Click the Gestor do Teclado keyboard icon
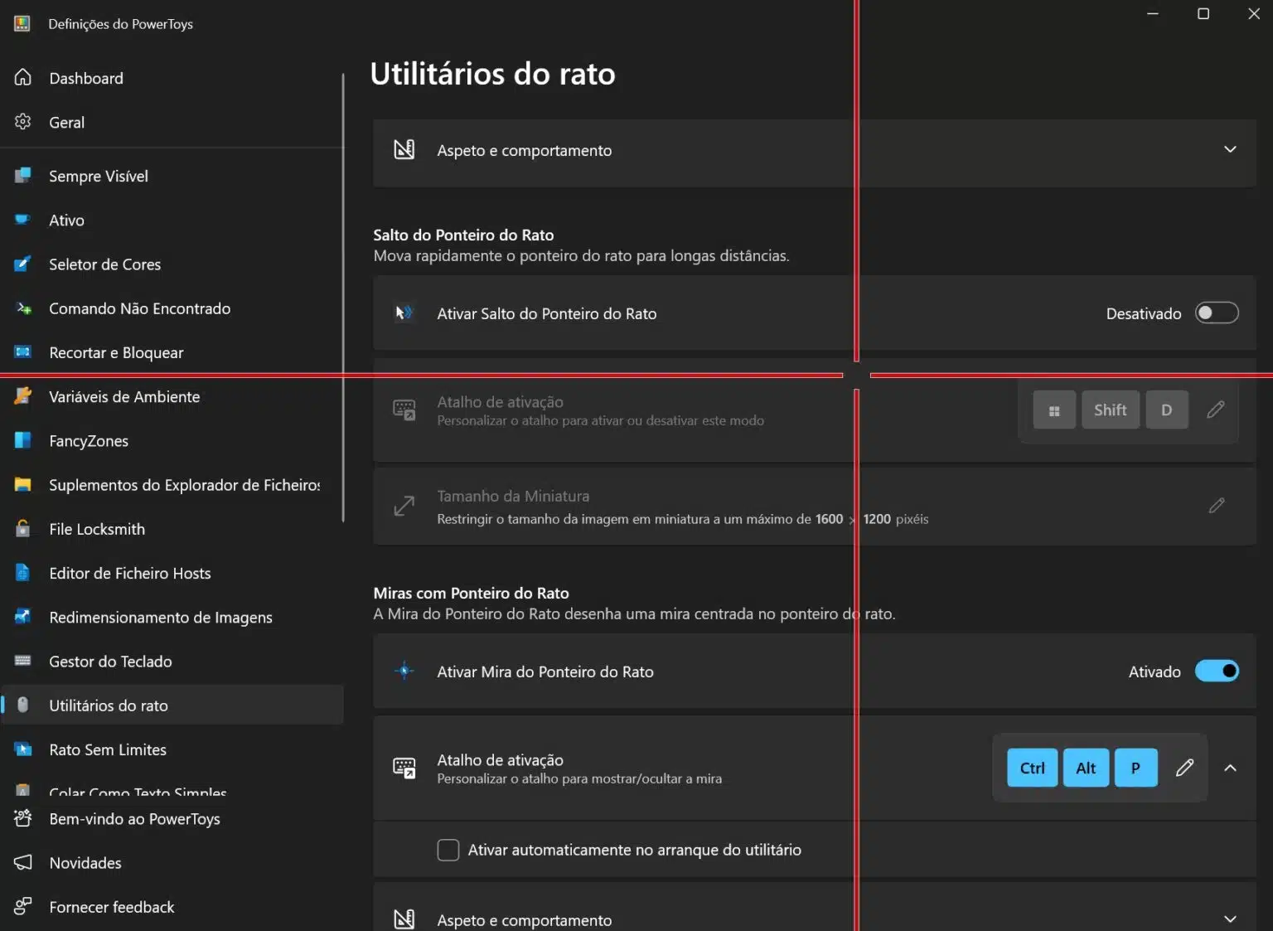Image resolution: width=1273 pixels, height=931 pixels. [x=23, y=661]
